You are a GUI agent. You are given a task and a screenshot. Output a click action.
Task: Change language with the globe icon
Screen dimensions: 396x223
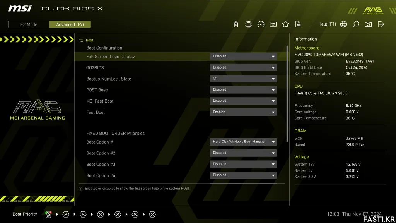point(343,24)
